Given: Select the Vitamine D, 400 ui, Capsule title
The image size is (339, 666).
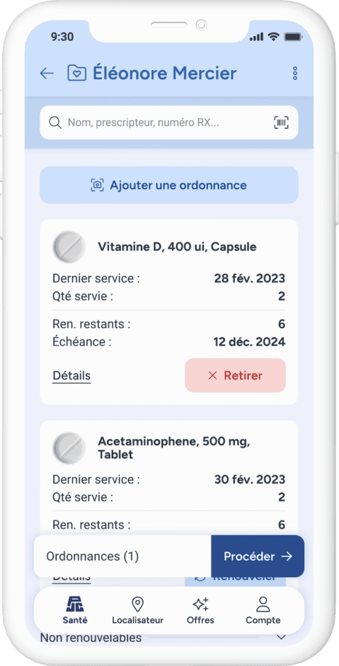Looking at the screenshot, I should coord(177,247).
